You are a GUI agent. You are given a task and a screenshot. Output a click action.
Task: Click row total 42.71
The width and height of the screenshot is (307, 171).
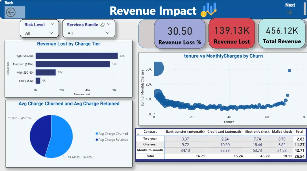tap(299, 150)
